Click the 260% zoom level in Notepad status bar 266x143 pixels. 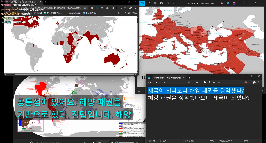(212, 141)
